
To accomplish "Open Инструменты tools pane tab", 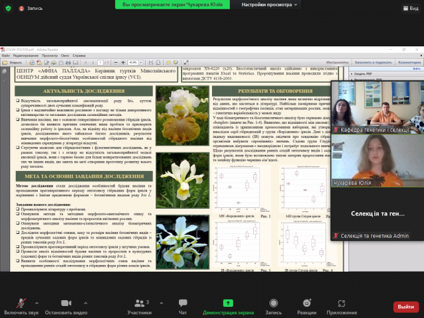I will tap(337, 62).
